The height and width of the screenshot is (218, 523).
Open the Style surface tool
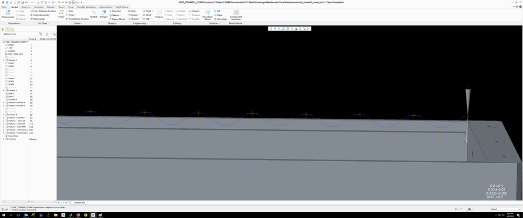(x=217, y=15)
